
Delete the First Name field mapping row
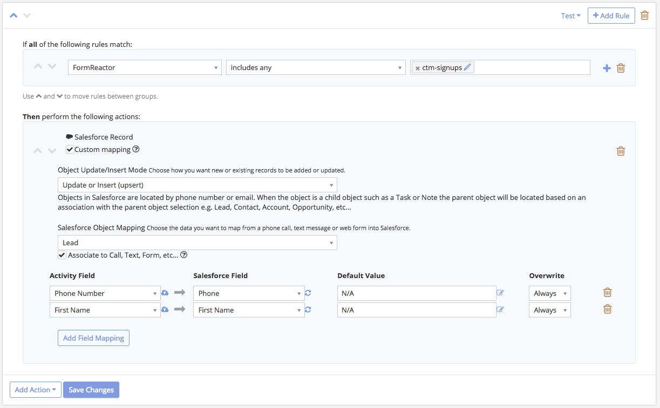pos(607,309)
